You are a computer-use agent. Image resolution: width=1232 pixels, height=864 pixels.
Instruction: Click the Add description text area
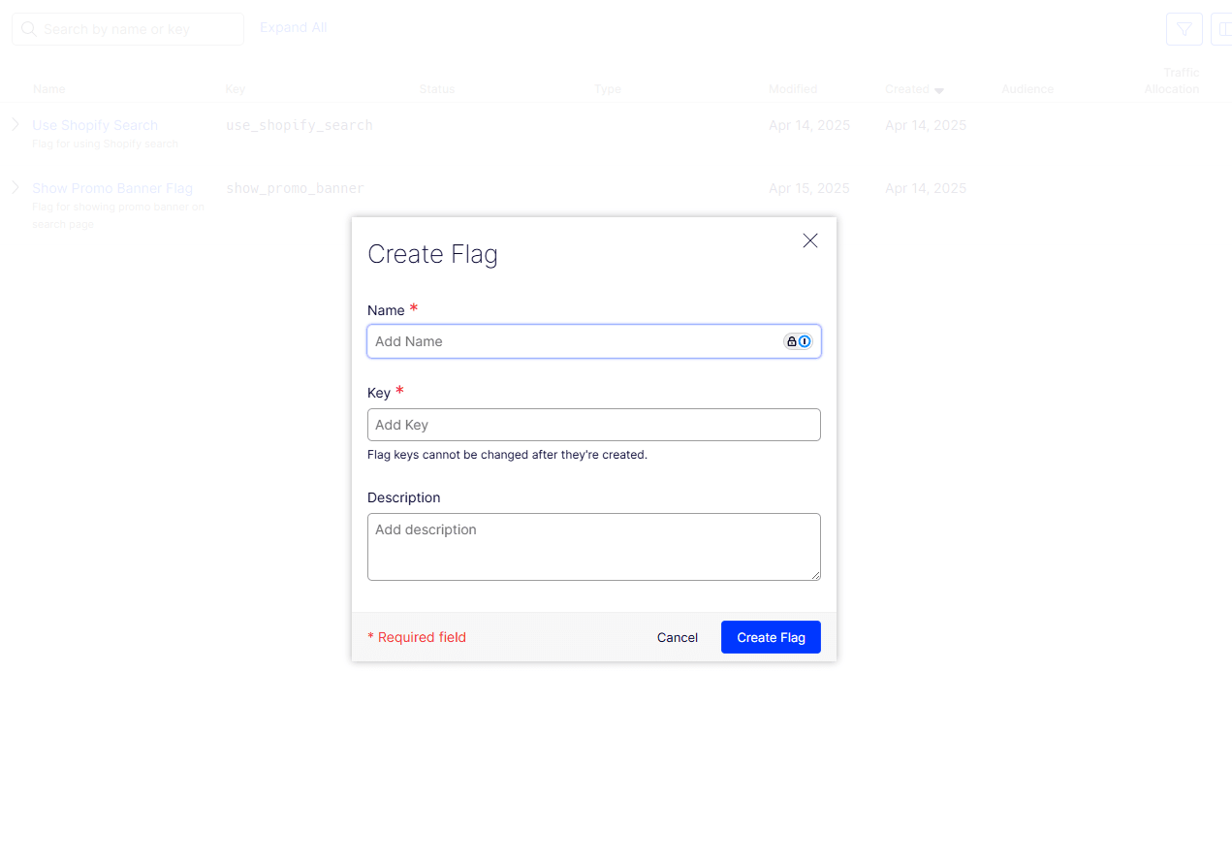coord(593,546)
